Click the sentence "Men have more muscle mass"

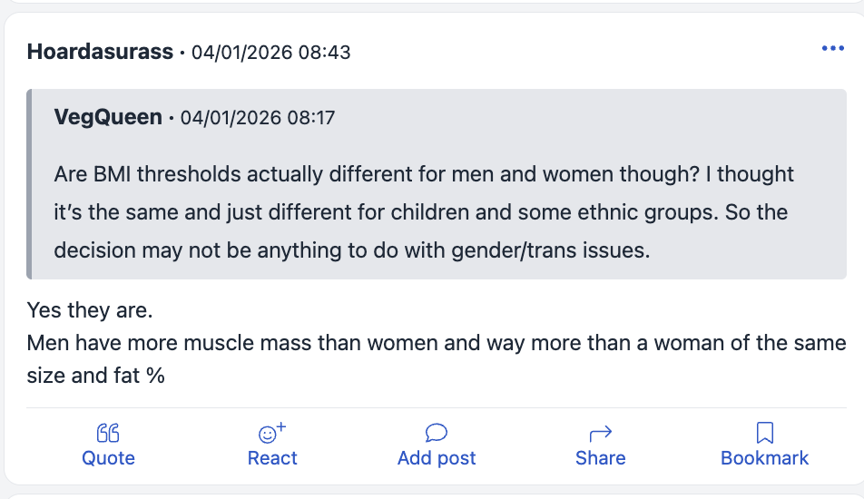click(436, 343)
